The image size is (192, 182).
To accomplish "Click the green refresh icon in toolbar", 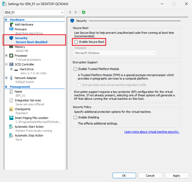I will click(84, 12).
